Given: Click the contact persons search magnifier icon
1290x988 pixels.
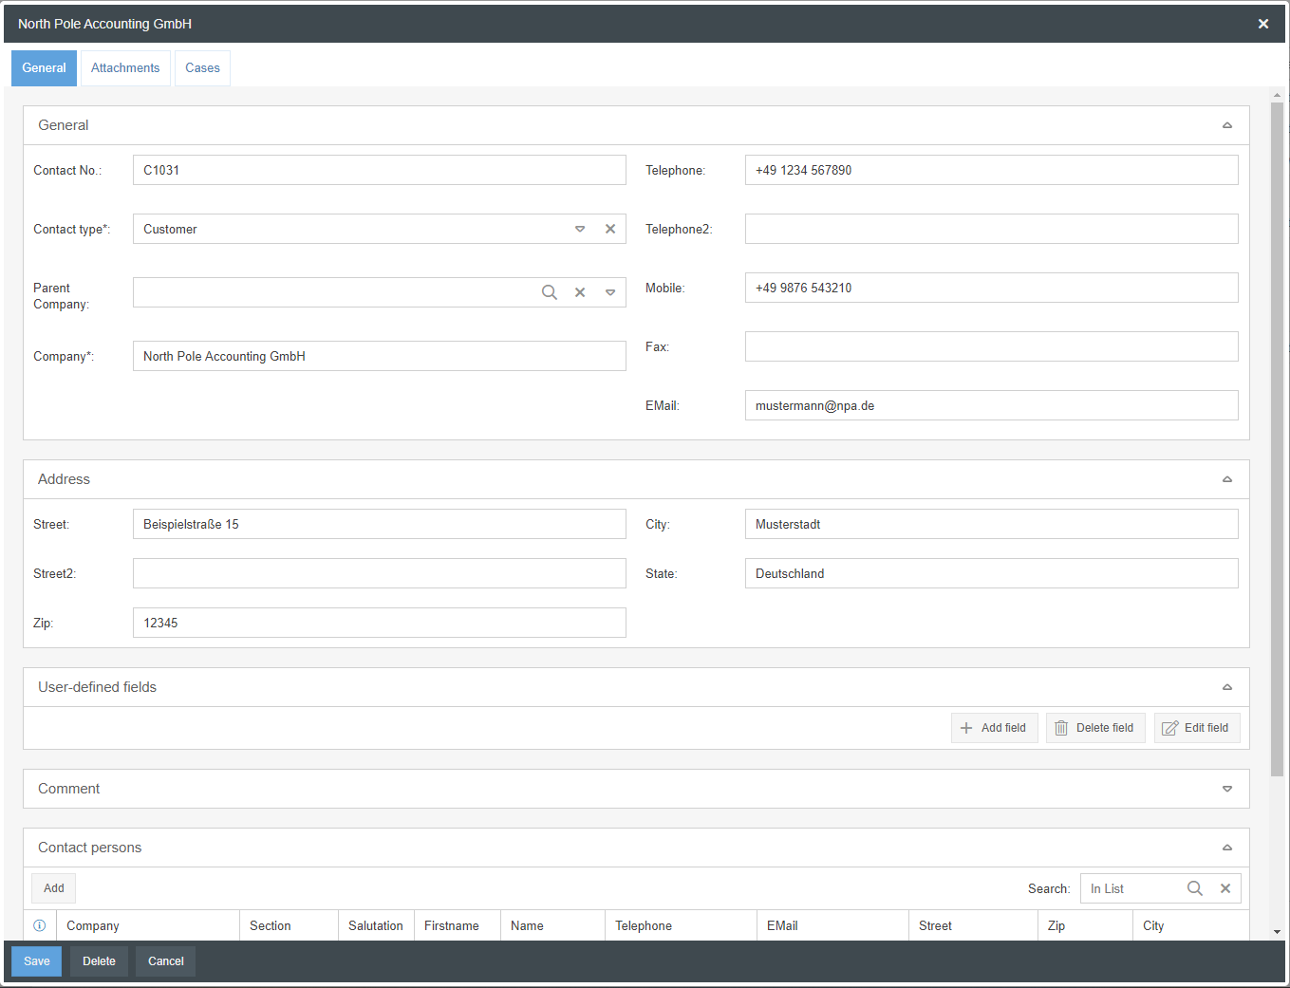Looking at the screenshot, I should pyautogui.click(x=1195, y=888).
